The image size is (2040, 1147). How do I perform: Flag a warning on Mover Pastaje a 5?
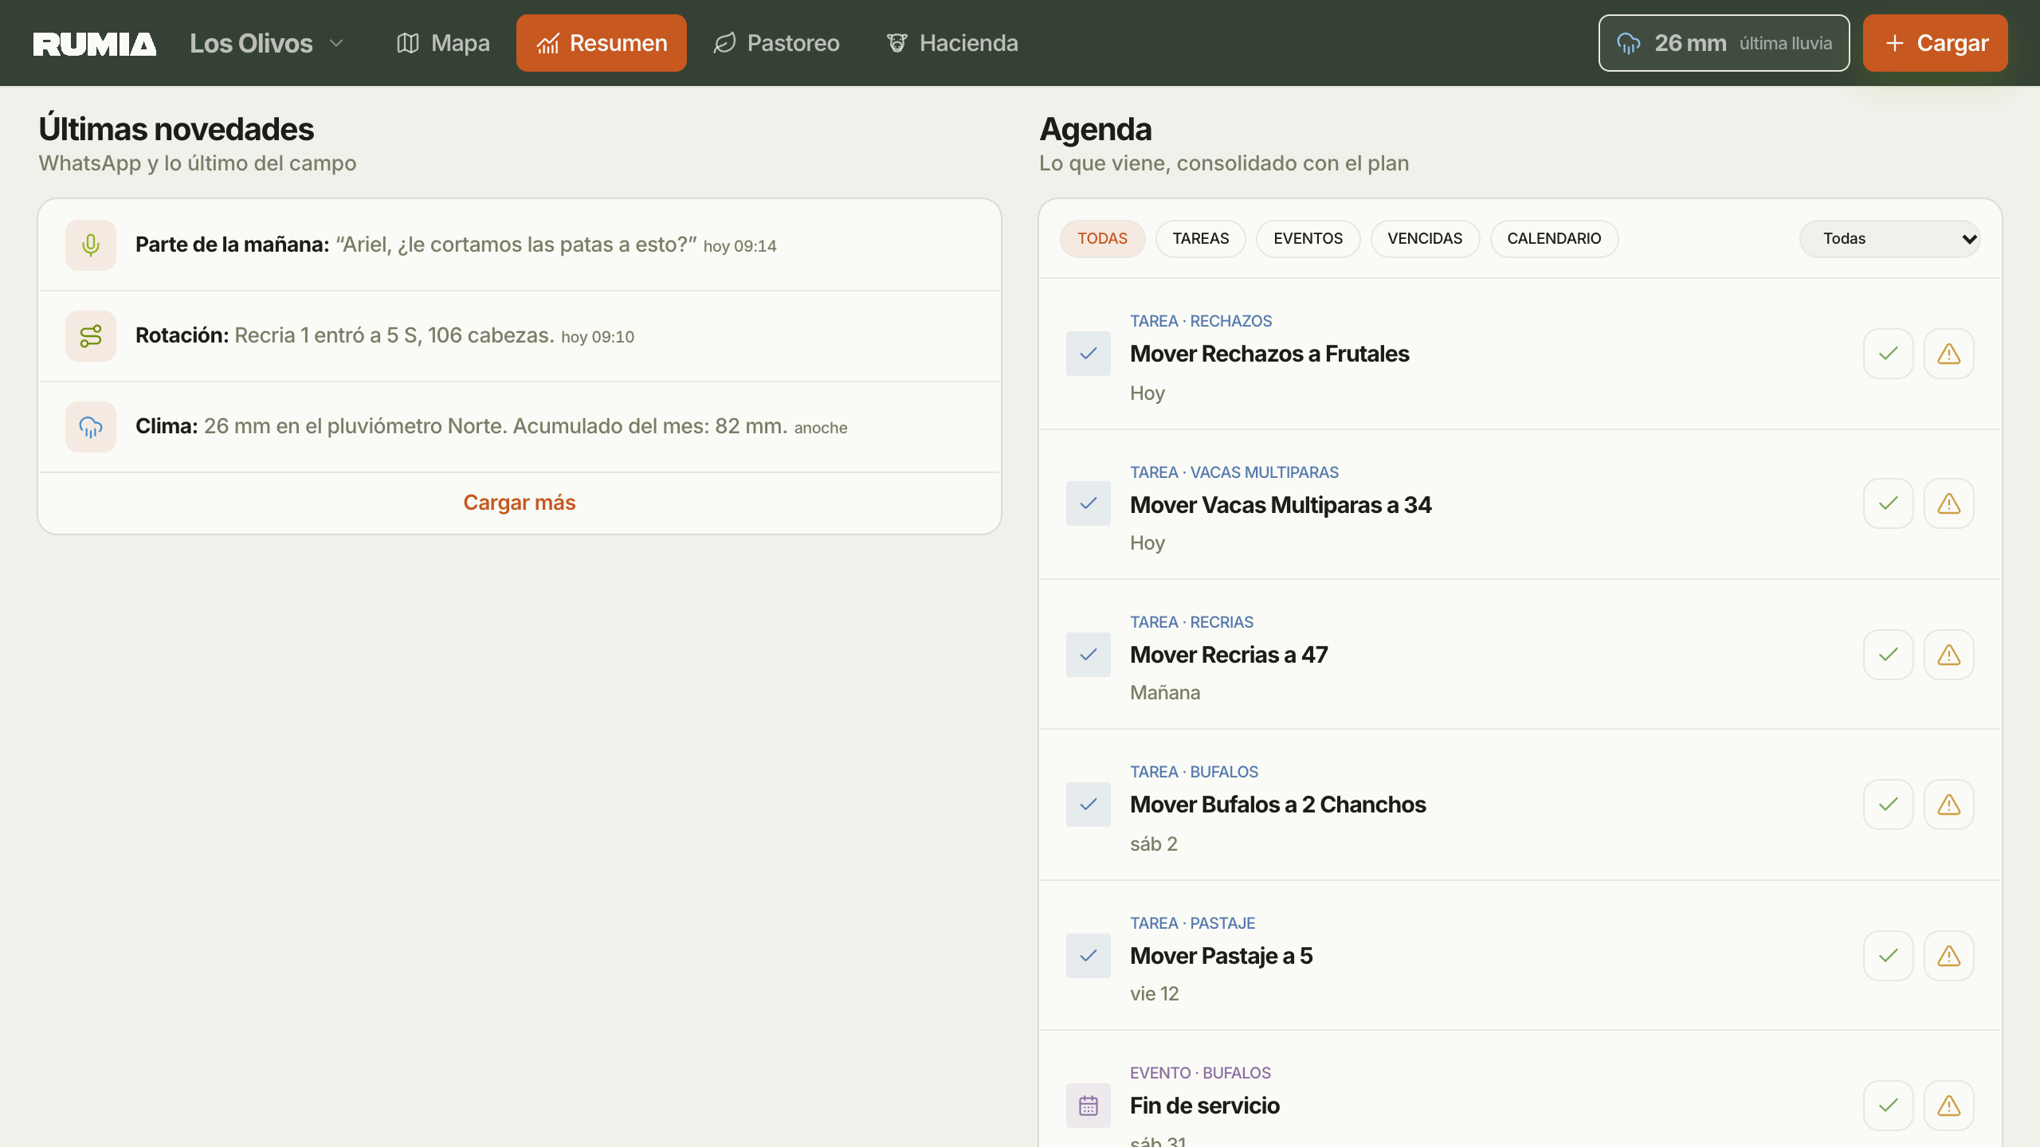[x=1949, y=956]
